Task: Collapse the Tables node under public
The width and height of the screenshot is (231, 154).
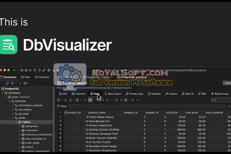Action: pos(16,122)
